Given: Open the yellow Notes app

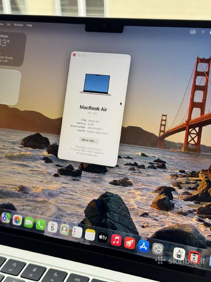Looking at the screenshot, I should (90, 235).
